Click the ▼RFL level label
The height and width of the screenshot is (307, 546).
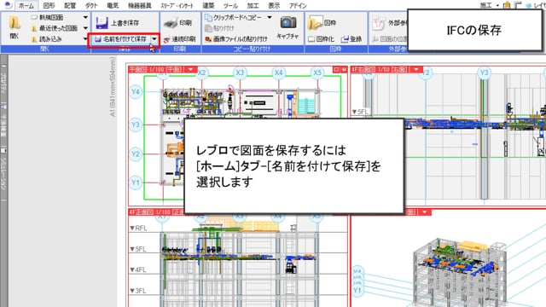click(x=138, y=228)
